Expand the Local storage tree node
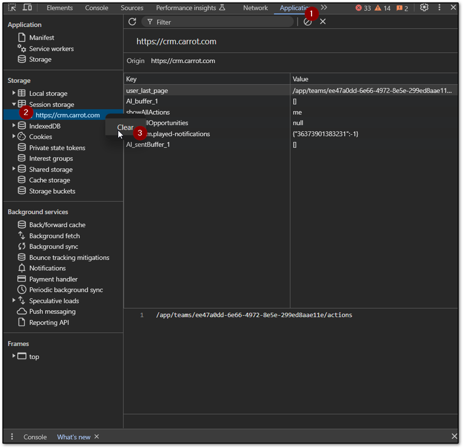 (x=14, y=93)
